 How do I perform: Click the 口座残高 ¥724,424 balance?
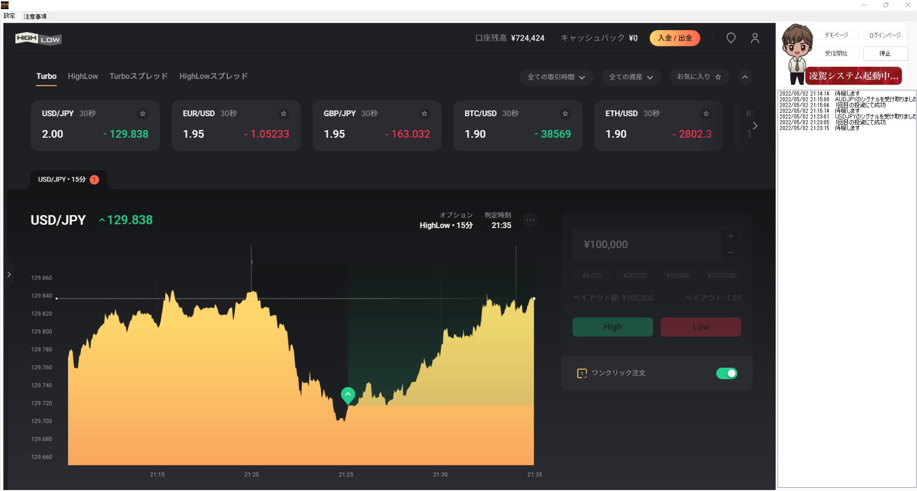(509, 38)
